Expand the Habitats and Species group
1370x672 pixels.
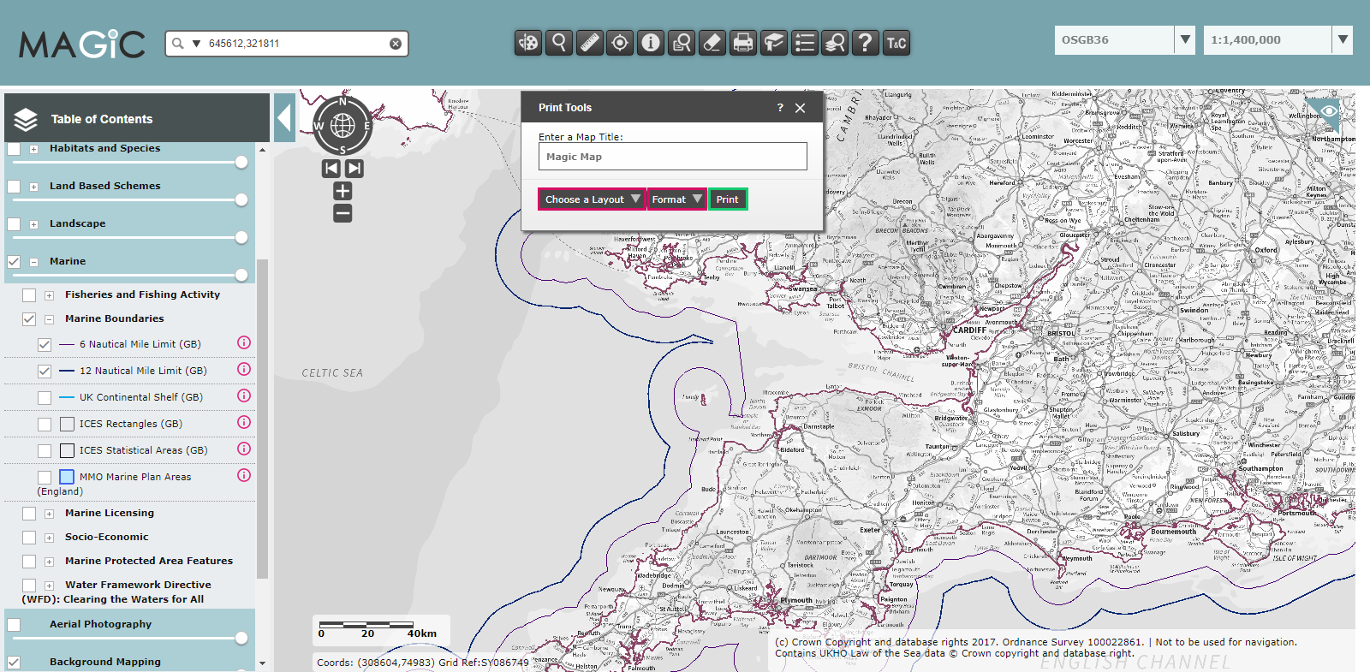click(x=33, y=149)
